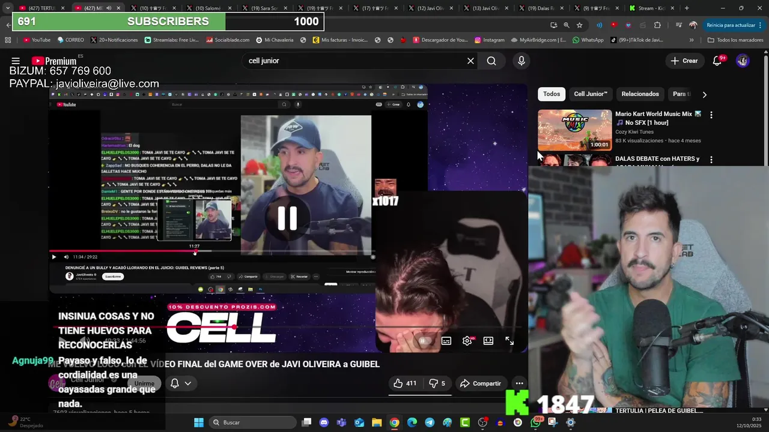Viewport: 769px width, 432px height.
Task: Open media controls in Chrome toolbar
Action: (678, 25)
